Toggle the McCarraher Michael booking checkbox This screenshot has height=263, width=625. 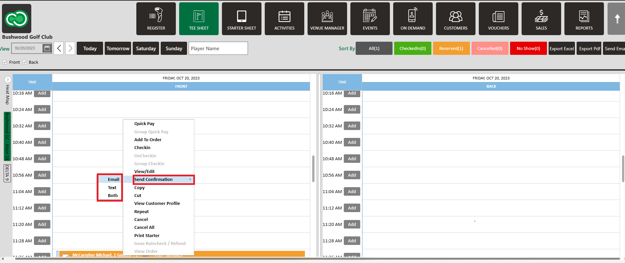66,255
